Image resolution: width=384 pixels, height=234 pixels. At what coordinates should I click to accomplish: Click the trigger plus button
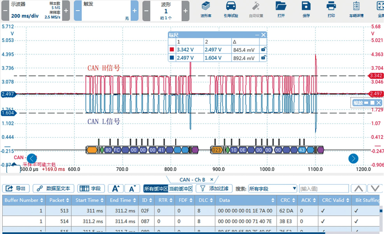point(134,11)
